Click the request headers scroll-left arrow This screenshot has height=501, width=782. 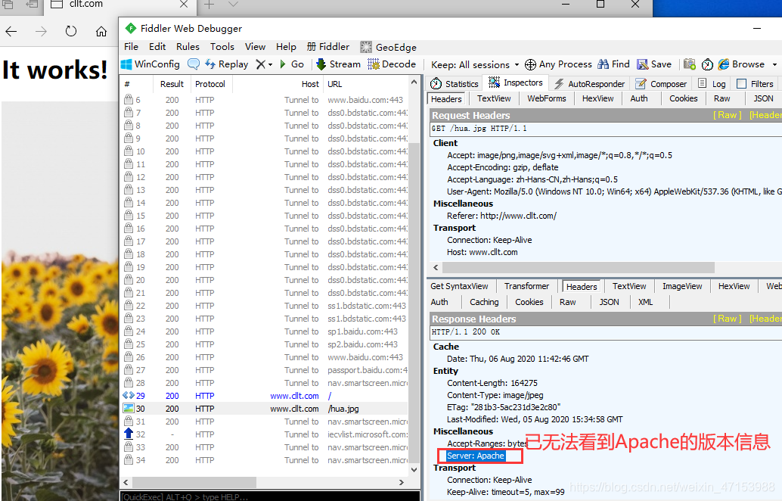coord(436,267)
